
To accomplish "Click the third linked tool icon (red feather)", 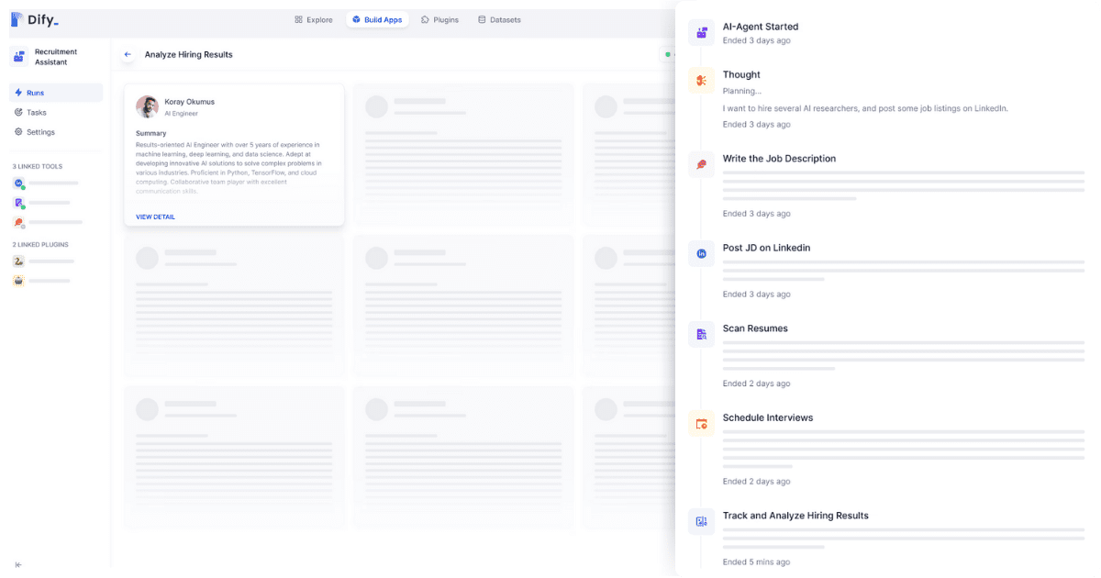I will 18,222.
